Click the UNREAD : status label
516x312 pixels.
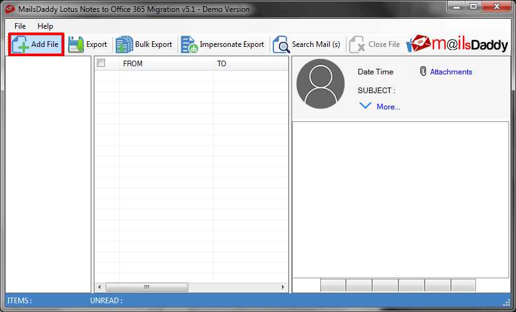coord(106,301)
